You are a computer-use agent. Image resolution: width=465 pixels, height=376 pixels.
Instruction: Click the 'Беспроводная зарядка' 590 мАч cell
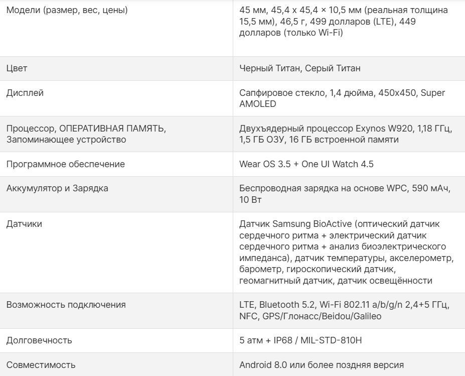tap(345, 194)
